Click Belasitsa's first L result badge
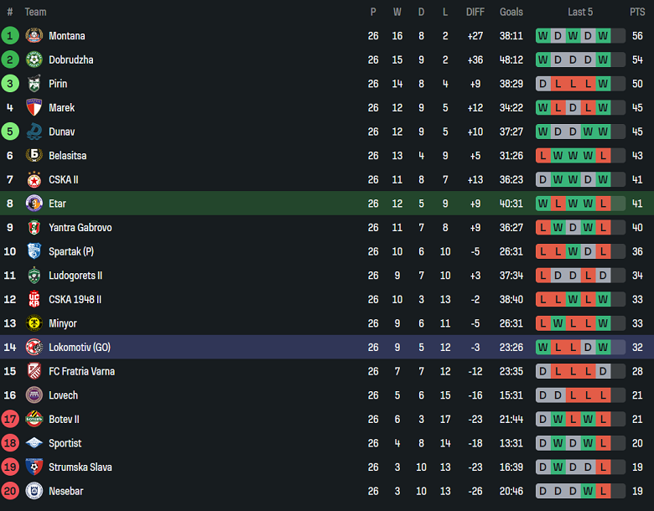Viewport: 654px width, 511px height. point(543,156)
